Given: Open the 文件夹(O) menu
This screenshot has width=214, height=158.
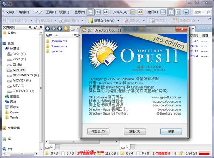Looking at the screenshot, I should click(120, 12).
